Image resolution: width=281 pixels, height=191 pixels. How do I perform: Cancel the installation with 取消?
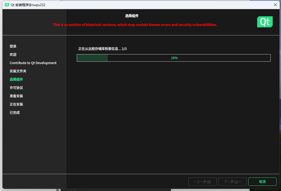262,182
